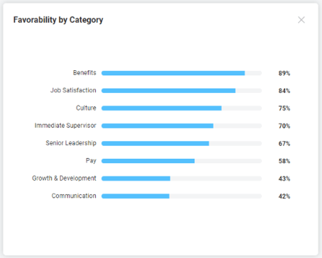Select the Immediate Supervisor bar
The image size is (322, 258).
click(182, 126)
